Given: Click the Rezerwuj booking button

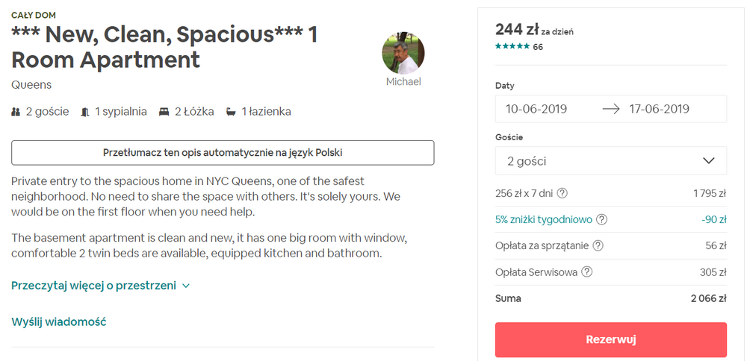Looking at the screenshot, I should pos(611,339).
